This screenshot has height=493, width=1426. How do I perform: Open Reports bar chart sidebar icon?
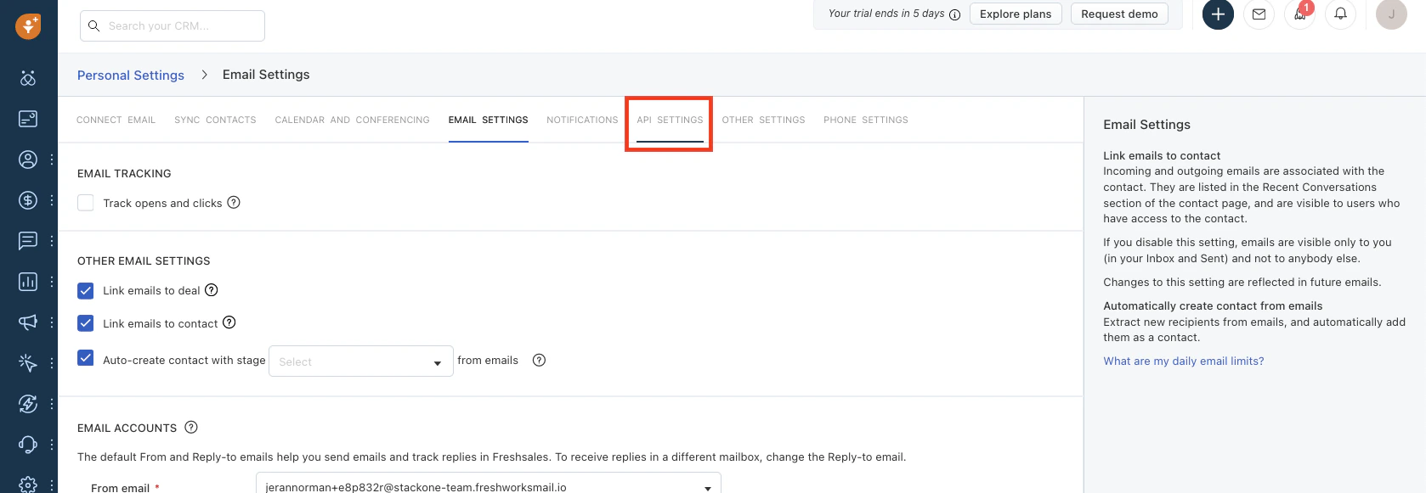[x=28, y=282]
